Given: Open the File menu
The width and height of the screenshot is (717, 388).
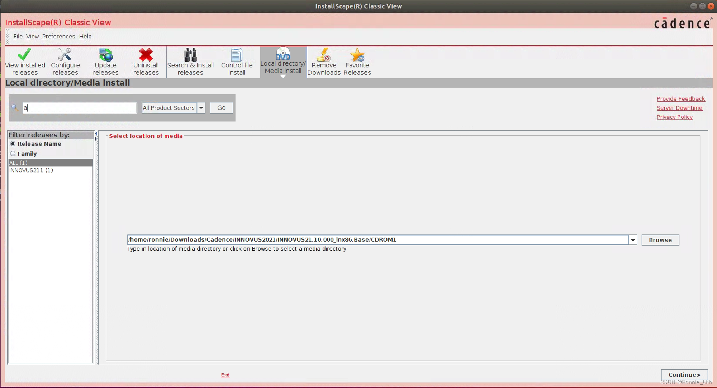Looking at the screenshot, I should (x=18, y=37).
